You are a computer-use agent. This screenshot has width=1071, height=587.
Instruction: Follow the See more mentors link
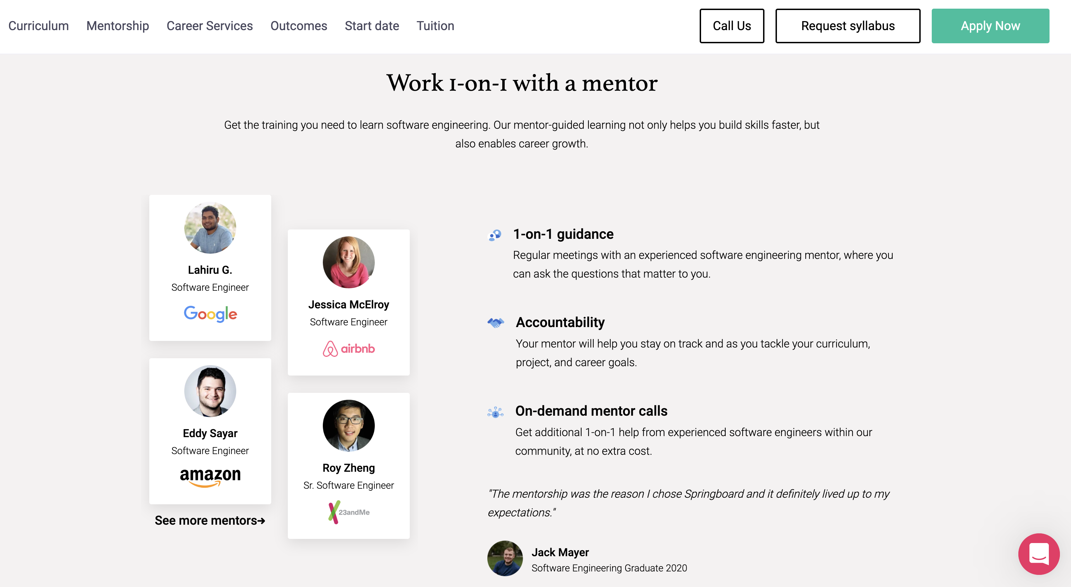point(210,520)
